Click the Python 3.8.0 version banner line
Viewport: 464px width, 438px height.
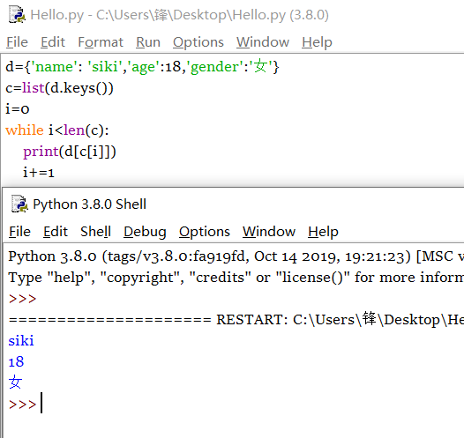click(236, 256)
